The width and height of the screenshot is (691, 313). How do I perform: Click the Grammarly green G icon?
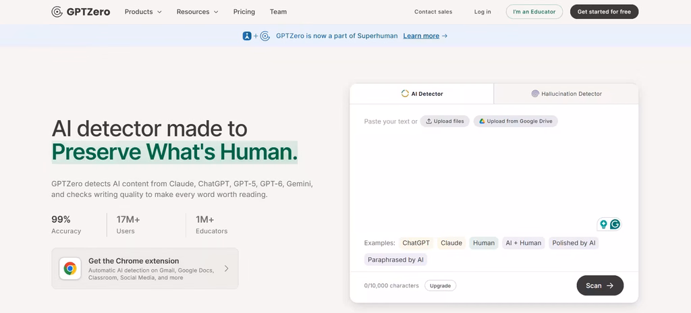coord(615,224)
